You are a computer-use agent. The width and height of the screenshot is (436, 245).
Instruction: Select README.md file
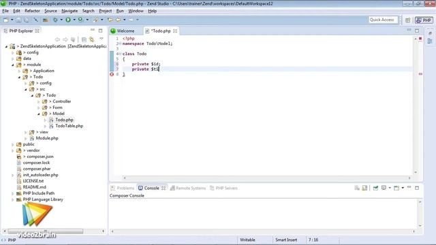(x=35, y=187)
